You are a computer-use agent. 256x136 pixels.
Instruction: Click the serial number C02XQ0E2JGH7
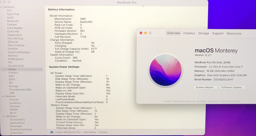[x=223, y=80]
